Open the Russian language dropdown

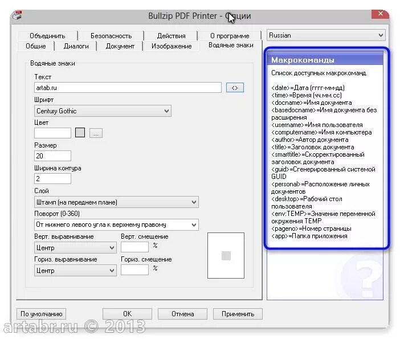pyautogui.click(x=326, y=35)
